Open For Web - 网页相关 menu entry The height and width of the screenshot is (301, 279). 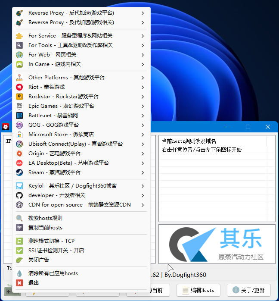(81, 55)
